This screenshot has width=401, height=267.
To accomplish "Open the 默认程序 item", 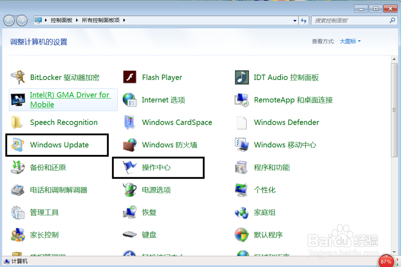I will click(269, 235).
